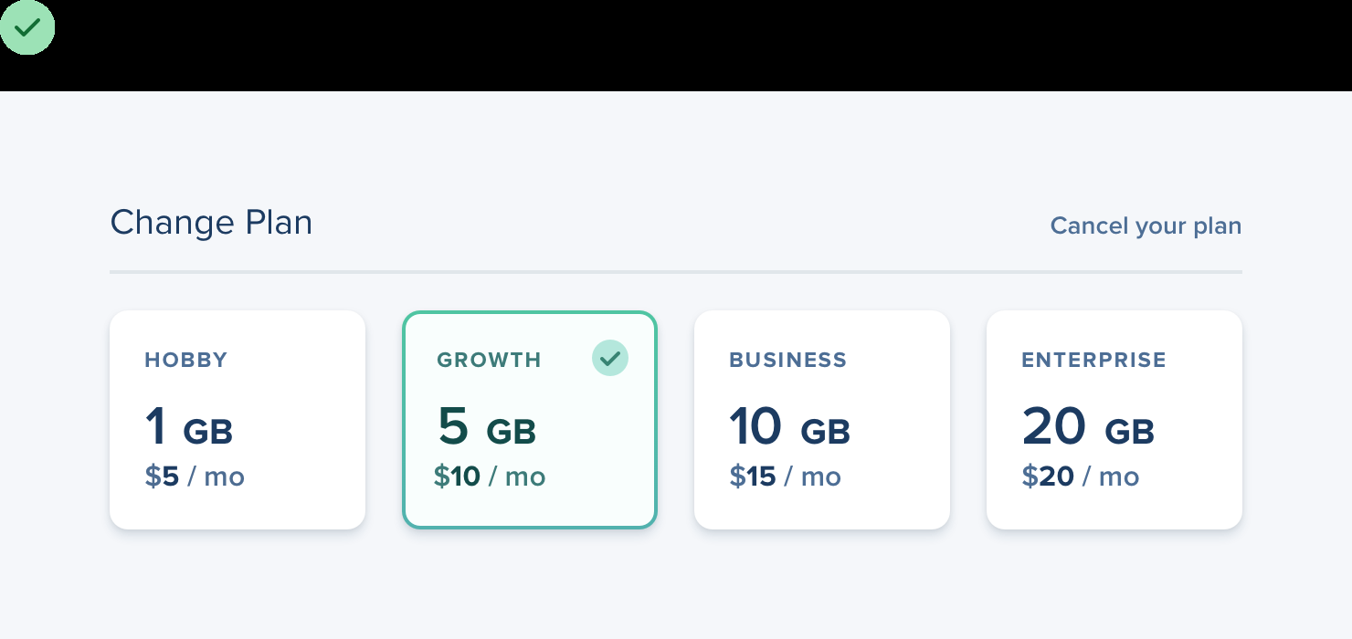
Task: Select the highlighted Growth plan card
Action: click(530, 419)
